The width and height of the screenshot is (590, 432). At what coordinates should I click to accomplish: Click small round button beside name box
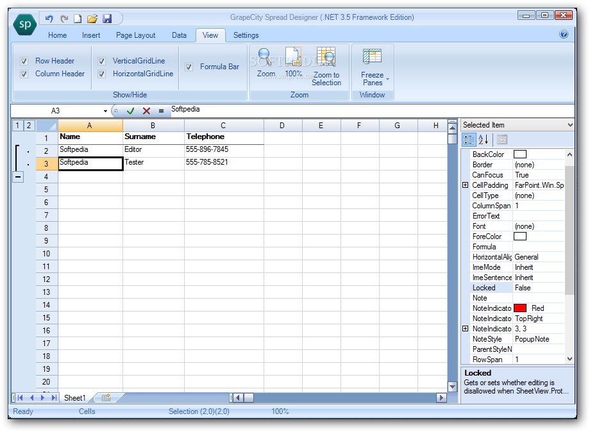tap(116, 111)
